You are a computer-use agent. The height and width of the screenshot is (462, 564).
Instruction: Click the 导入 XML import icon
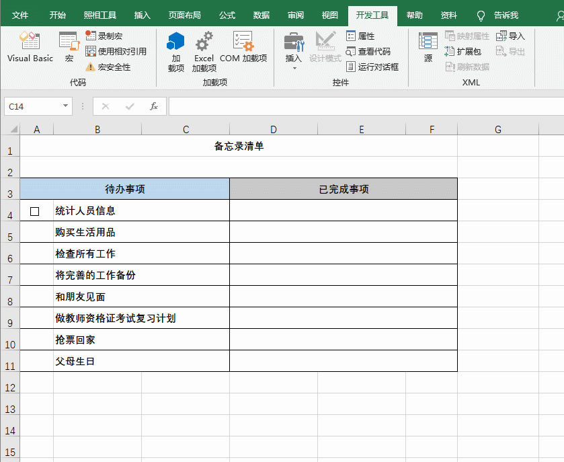point(511,36)
